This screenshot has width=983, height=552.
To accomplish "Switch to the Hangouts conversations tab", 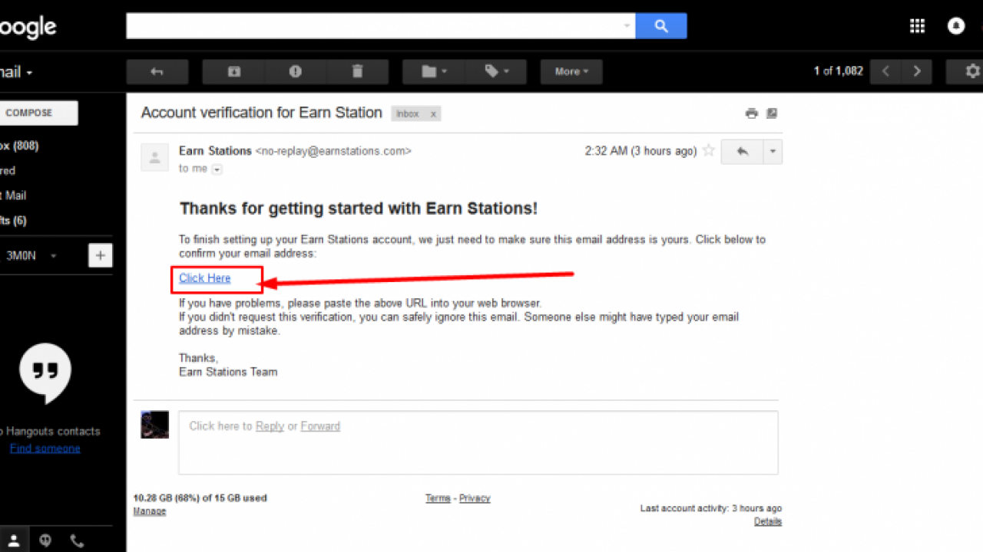I will click(x=46, y=540).
